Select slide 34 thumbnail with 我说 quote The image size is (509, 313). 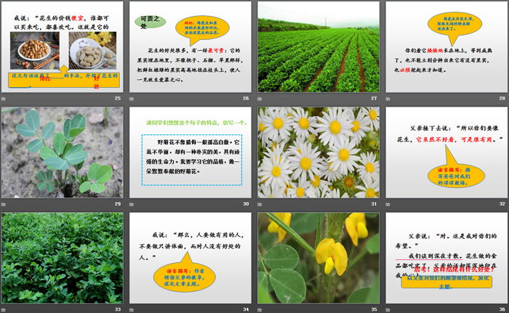pyautogui.click(x=191, y=258)
